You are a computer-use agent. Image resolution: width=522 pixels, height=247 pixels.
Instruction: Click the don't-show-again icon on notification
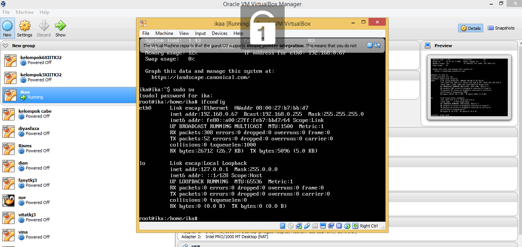point(377,45)
